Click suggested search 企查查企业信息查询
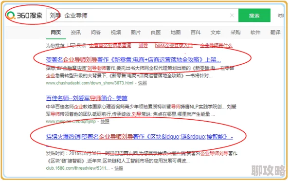 [x=110, y=45]
